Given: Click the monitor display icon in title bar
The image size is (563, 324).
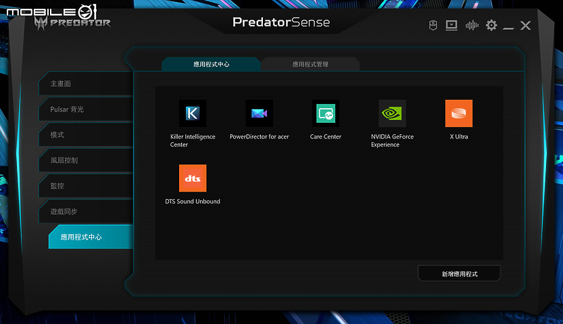Looking at the screenshot, I should click(x=451, y=26).
